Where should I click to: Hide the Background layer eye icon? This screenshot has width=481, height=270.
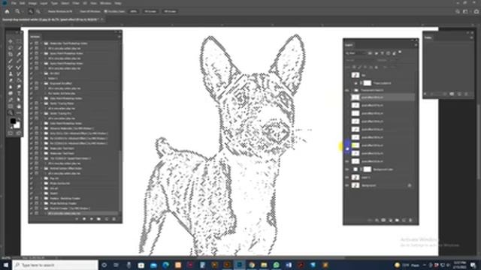(347, 185)
